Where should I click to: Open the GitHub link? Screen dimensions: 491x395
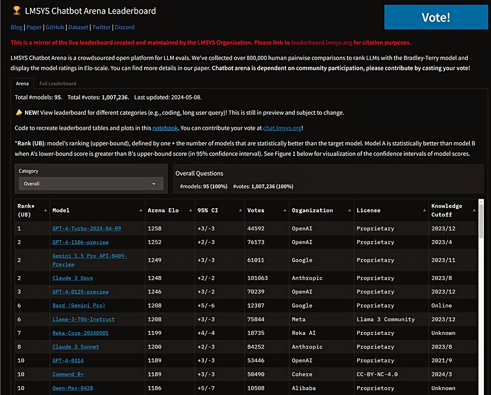click(55, 27)
